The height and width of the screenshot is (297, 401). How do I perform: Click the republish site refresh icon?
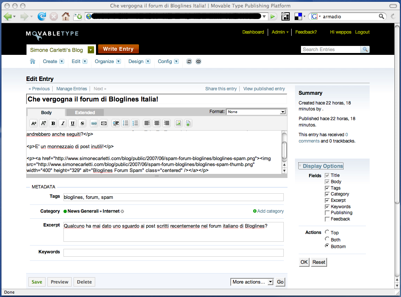[189, 61]
